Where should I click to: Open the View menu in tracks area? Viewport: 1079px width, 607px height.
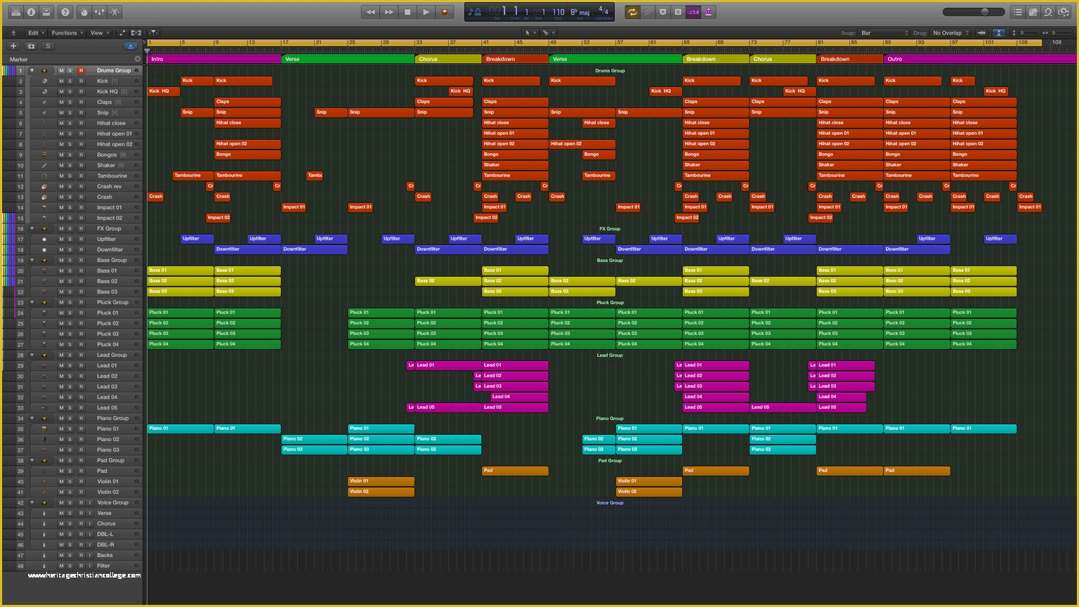point(98,33)
